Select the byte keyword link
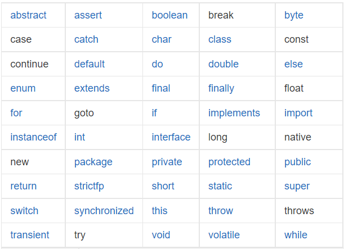Viewport: 344px width, 249px height. pos(294,16)
